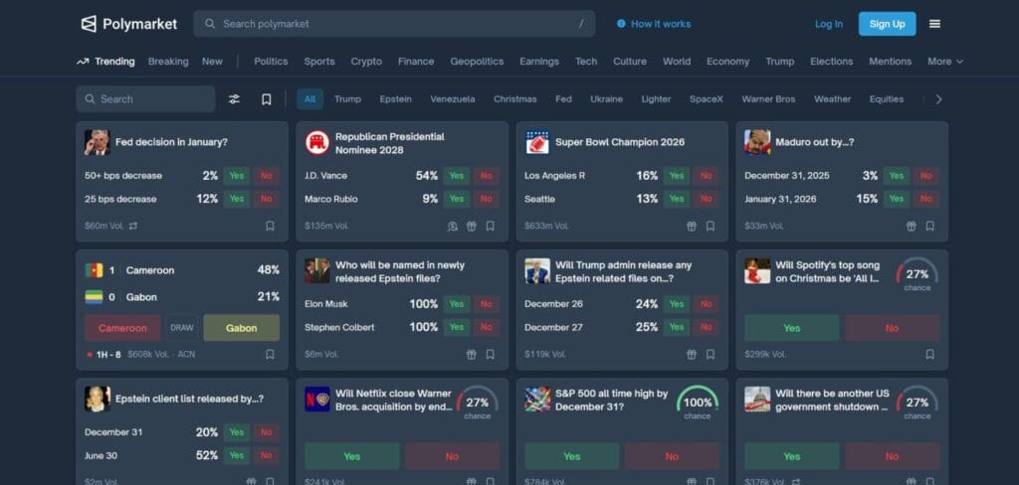Switch to the Crypto category
Viewport: 1019px width, 485px height.
(366, 62)
